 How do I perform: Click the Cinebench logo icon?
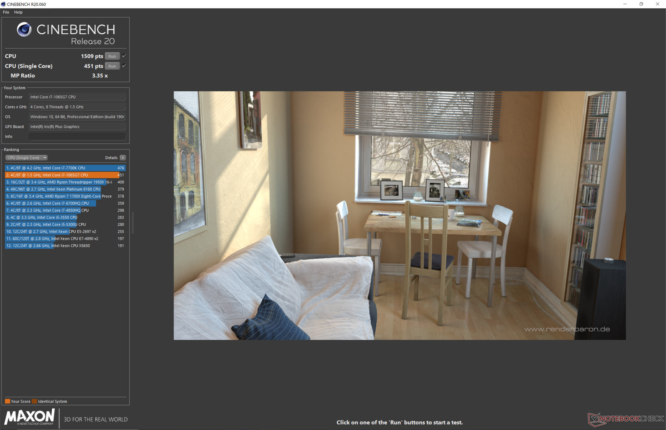[x=24, y=29]
